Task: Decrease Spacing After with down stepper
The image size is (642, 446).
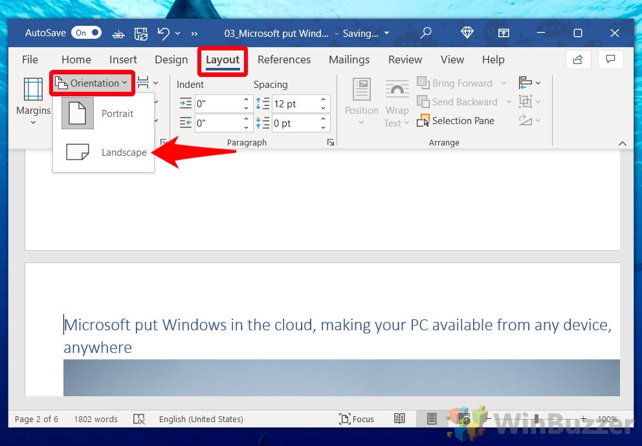Action: pos(324,127)
